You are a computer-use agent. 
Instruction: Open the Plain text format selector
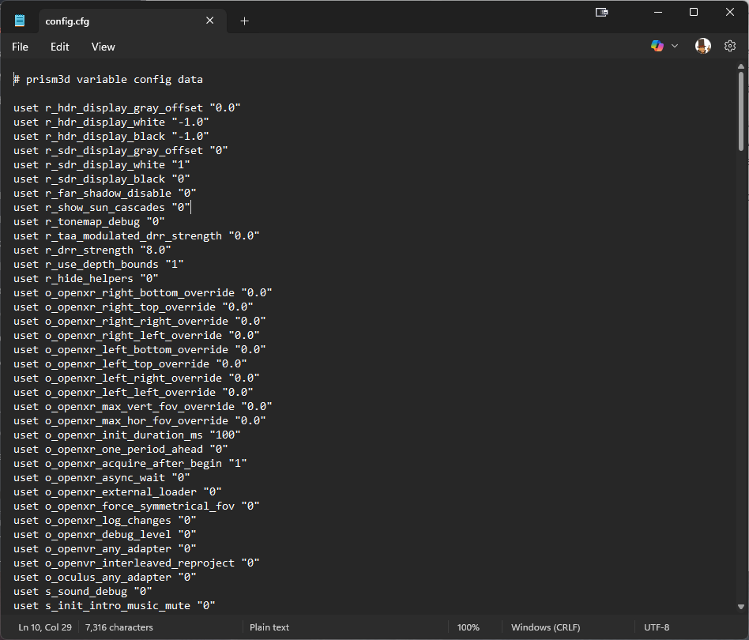coord(269,627)
